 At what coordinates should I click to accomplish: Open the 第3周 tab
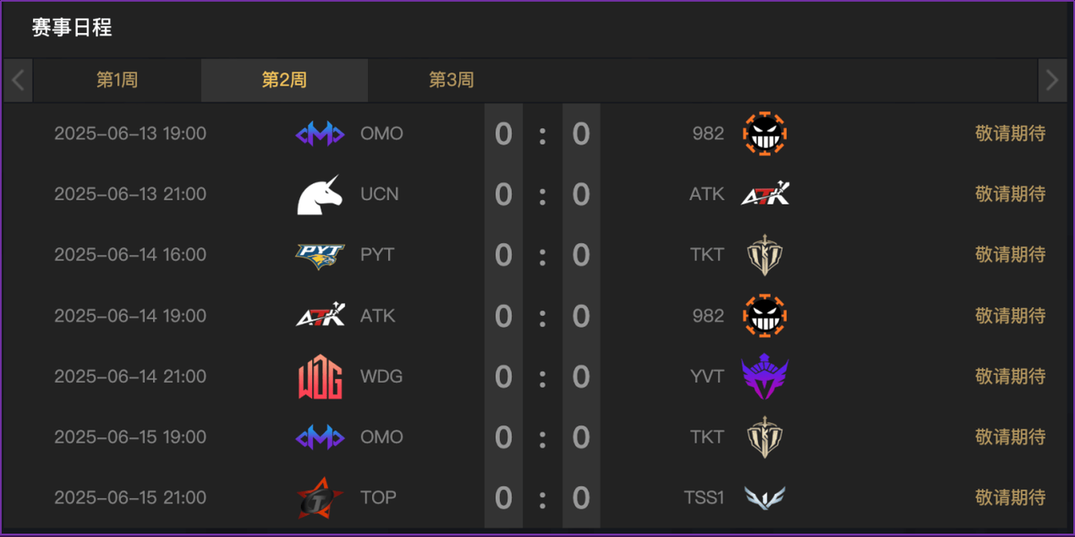click(451, 80)
